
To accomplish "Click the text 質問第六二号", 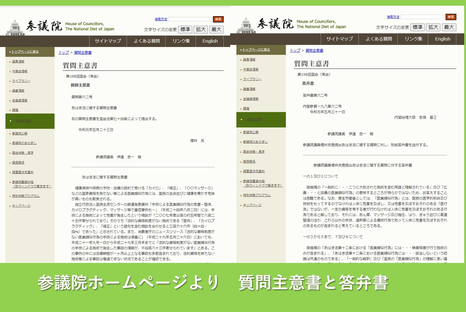I will [82, 97].
